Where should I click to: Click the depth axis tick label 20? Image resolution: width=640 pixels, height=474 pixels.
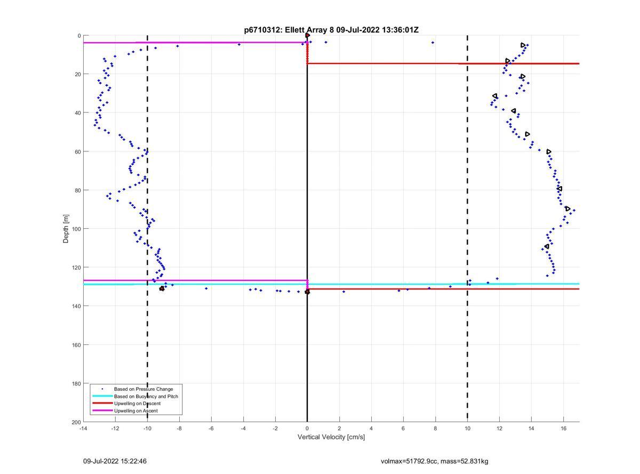point(77,74)
